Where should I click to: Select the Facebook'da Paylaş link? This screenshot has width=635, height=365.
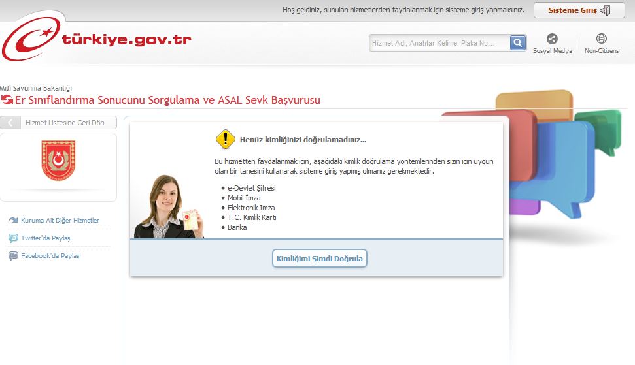click(x=50, y=256)
